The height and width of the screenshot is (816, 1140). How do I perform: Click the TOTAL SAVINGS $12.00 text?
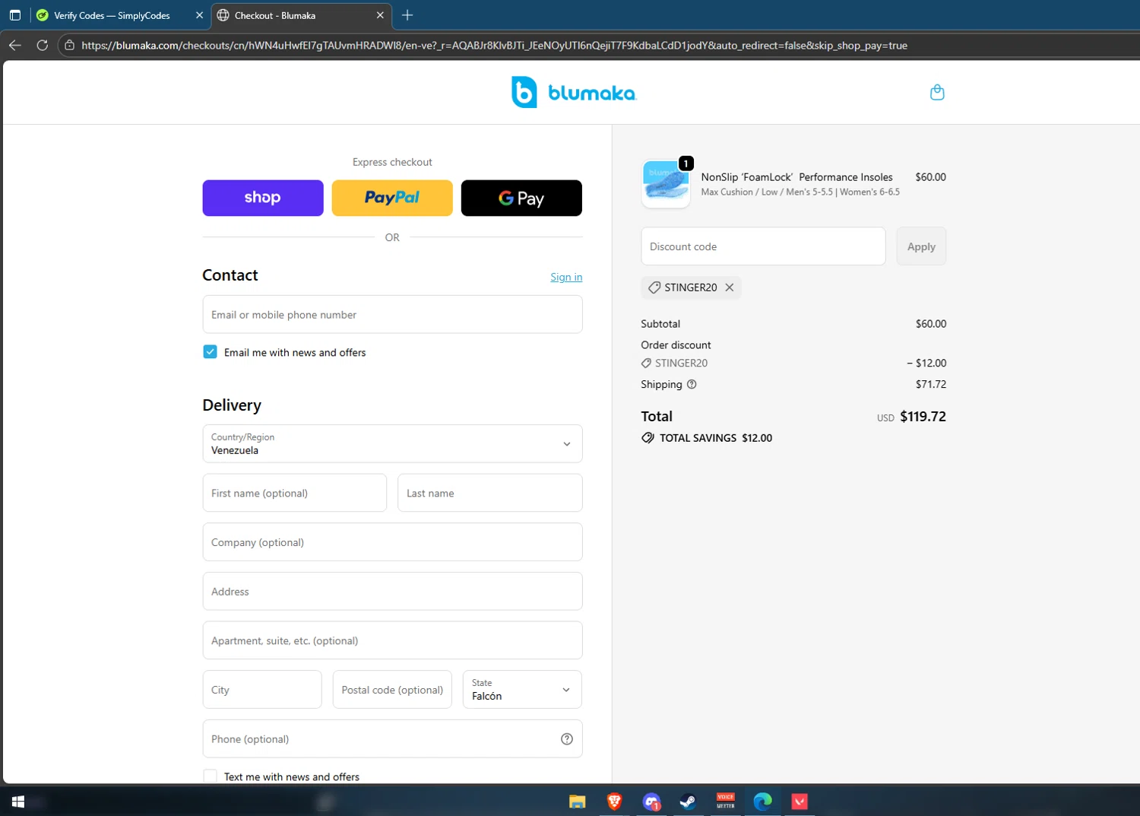click(x=716, y=438)
